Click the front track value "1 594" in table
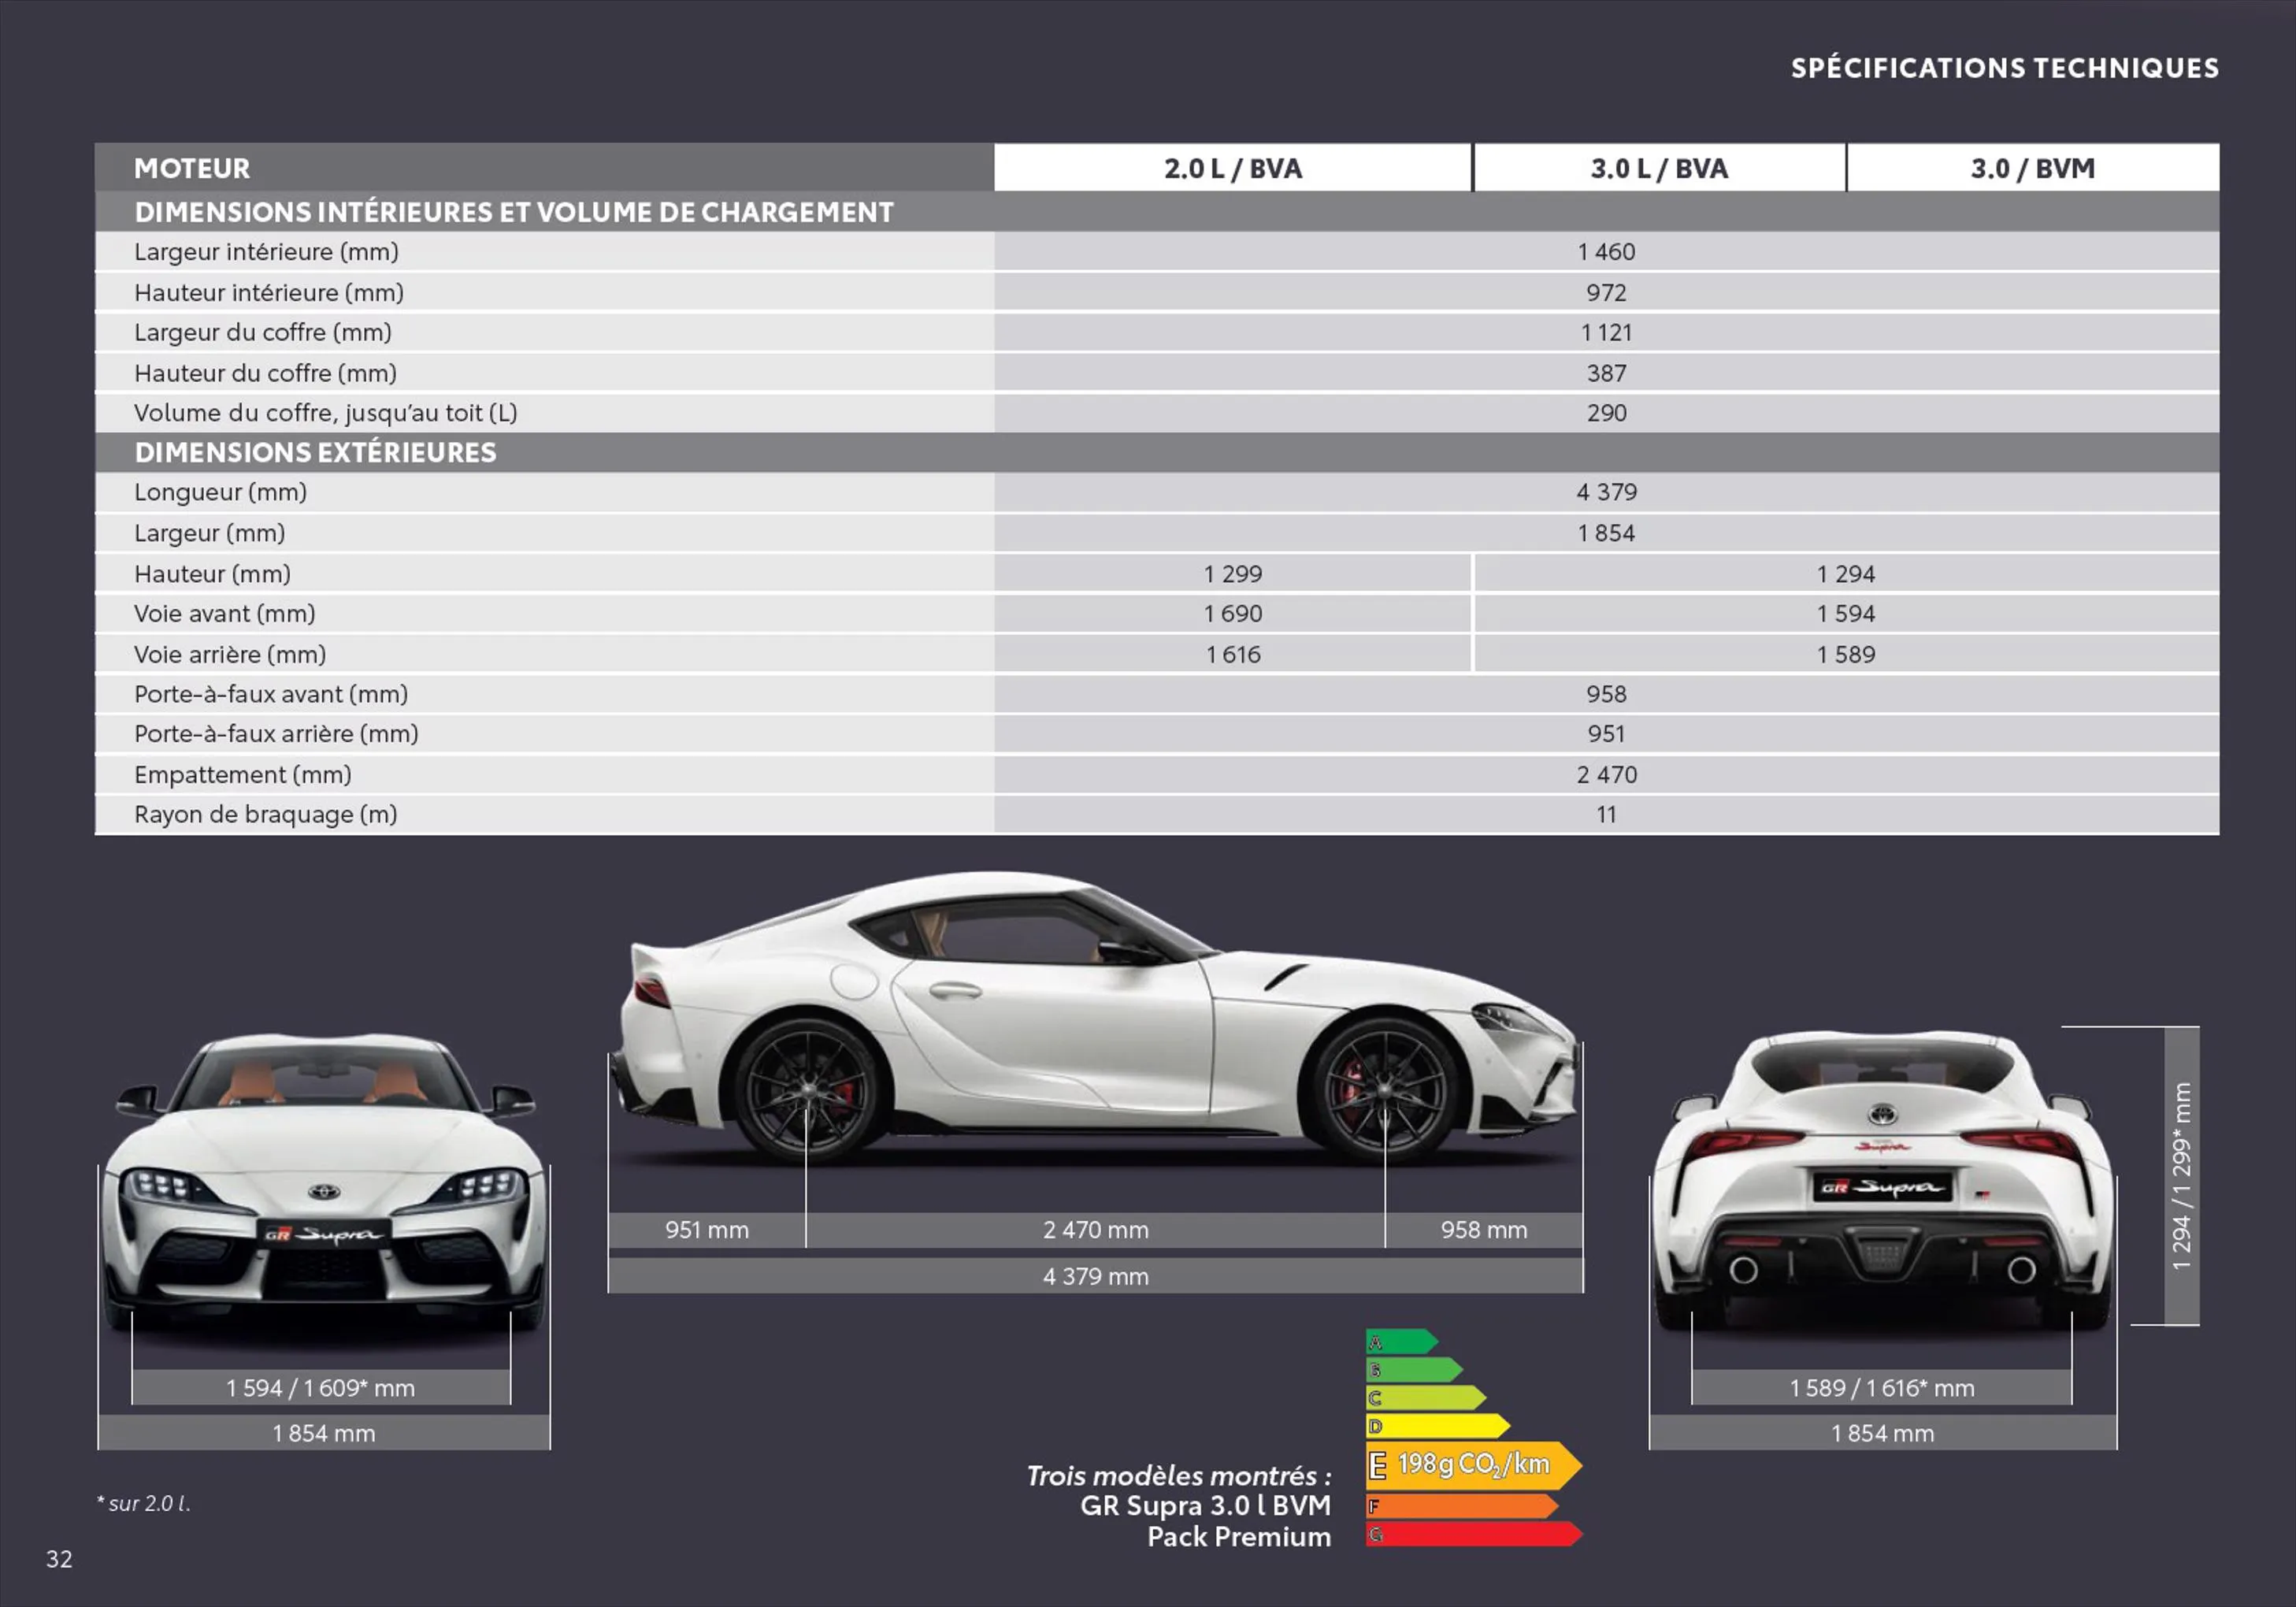 1846,613
